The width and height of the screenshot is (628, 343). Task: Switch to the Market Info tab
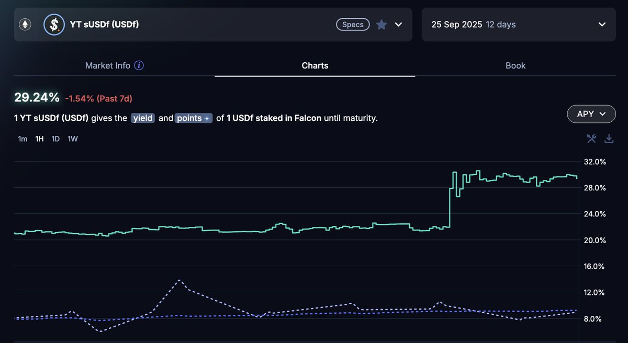pyautogui.click(x=108, y=65)
